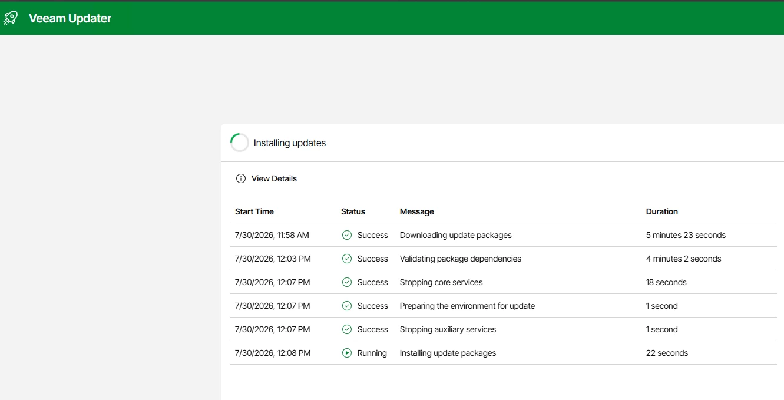784x400 pixels.
Task: Select the Validating package dependencies message
Action: click(x=461, y=259)
